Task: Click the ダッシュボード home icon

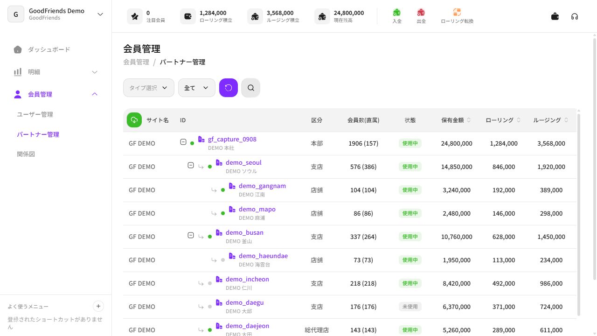Action: 18,49
